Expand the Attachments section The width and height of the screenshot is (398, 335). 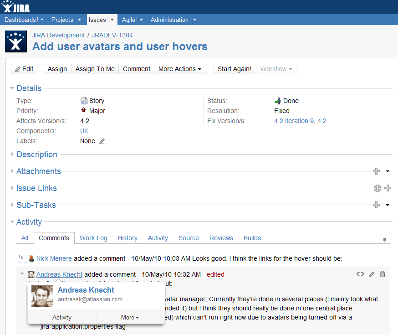click(12, 171)
